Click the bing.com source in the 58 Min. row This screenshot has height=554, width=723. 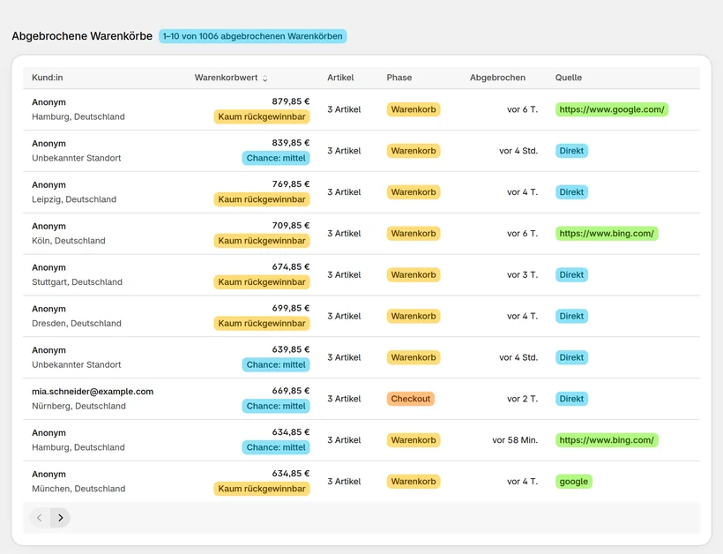point(607,440)
